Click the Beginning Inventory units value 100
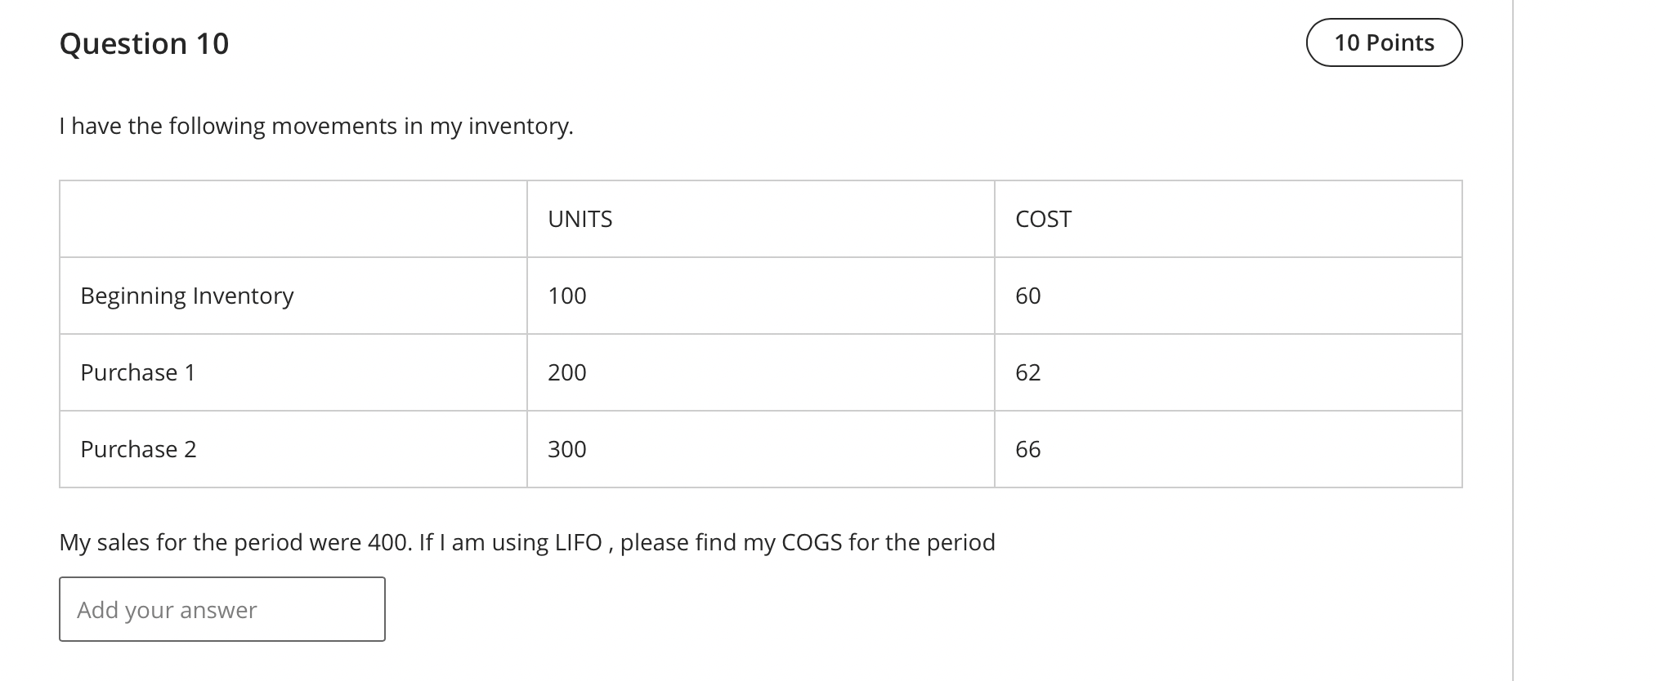Screen dimensions: 1656x681 [x=567, y=296]
